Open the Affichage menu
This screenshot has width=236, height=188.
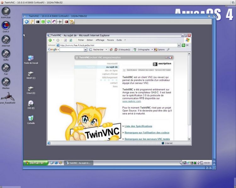click(x=100, y=40)
